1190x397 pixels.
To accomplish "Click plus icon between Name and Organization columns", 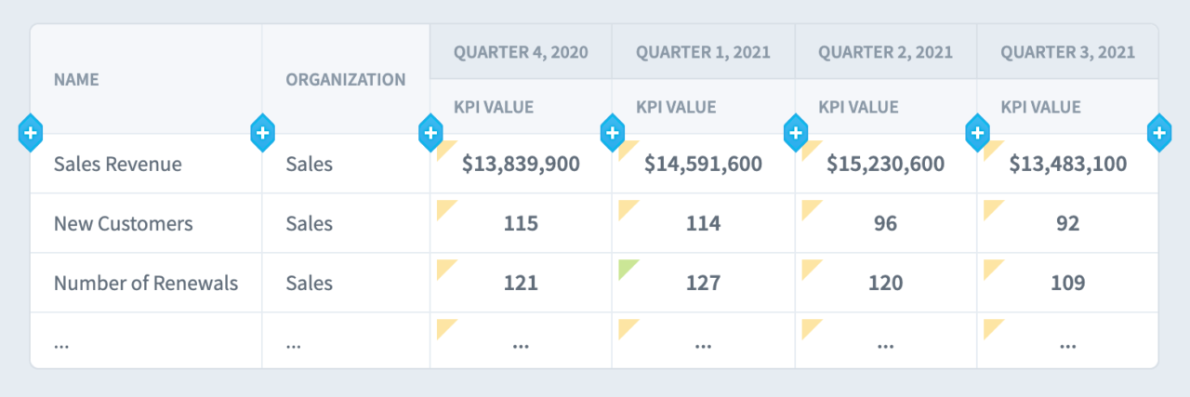I will coord(263,134).
